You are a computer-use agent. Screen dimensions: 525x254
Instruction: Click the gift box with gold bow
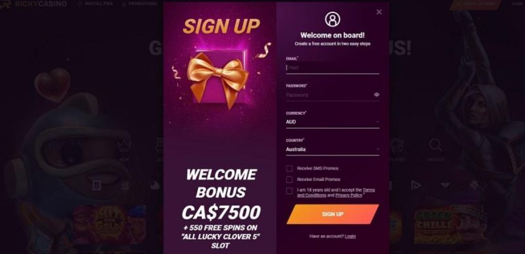(x=218, y=78)
